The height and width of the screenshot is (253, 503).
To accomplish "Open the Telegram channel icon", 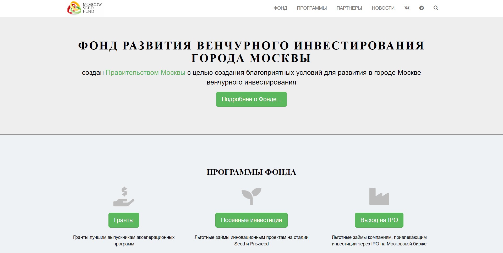I will click(422, 8).
